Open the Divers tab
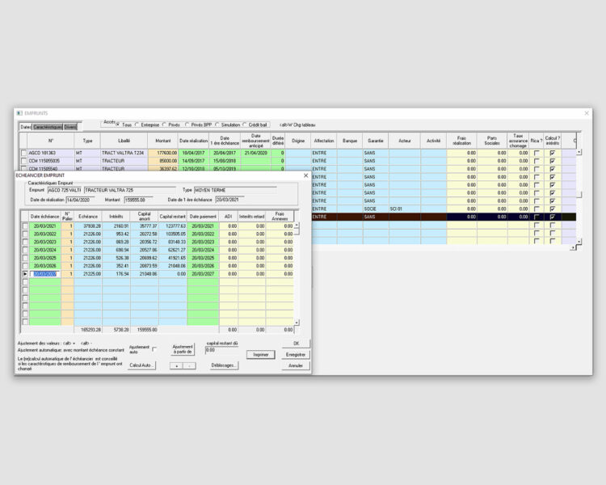The height and width of the screenshot is (485, 606). (x=71, y=127)
